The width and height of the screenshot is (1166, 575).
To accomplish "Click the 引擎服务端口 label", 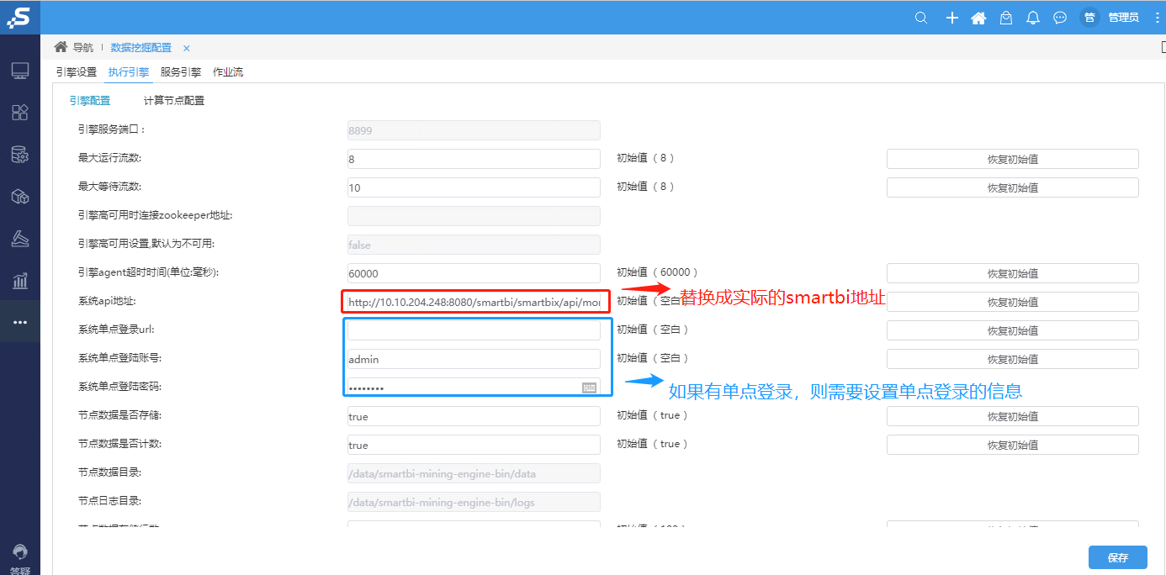I will coord(111,129).
